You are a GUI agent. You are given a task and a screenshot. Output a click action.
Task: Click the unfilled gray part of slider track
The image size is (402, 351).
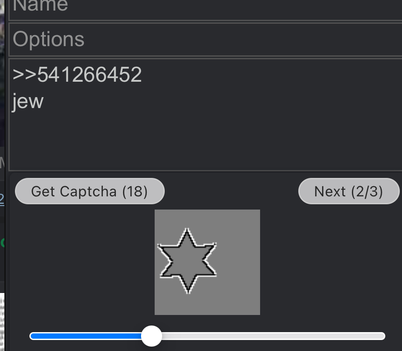coord(273,336)
